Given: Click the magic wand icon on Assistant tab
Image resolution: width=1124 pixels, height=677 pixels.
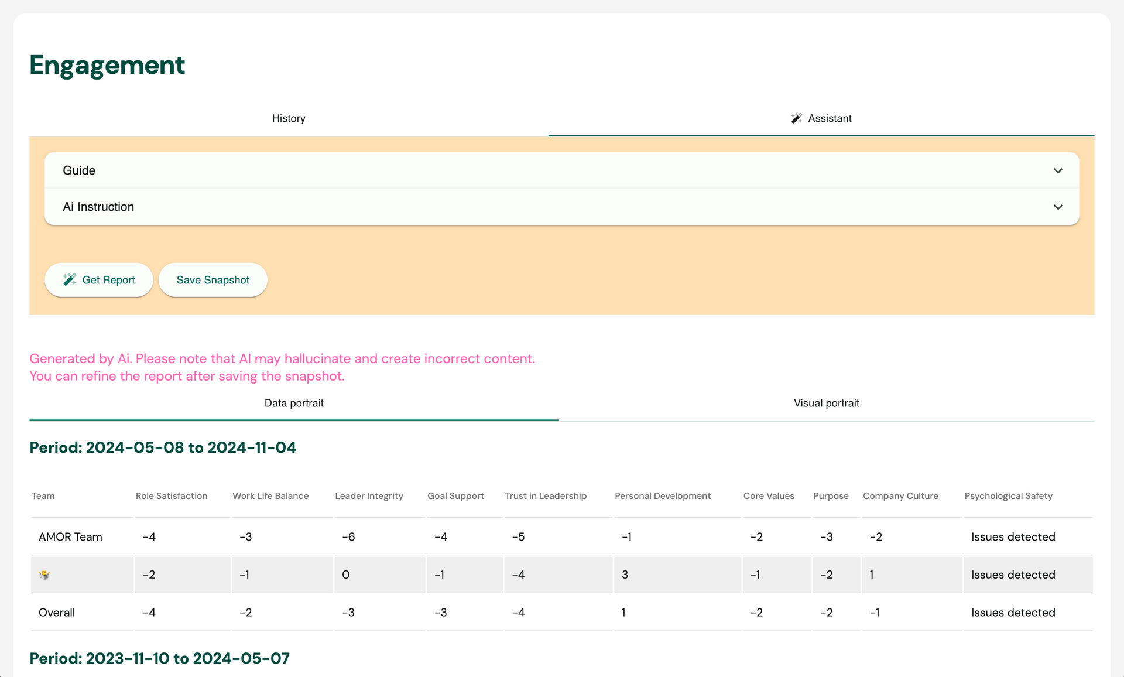Looking at the screenshot, I should (x=796, y=118).
